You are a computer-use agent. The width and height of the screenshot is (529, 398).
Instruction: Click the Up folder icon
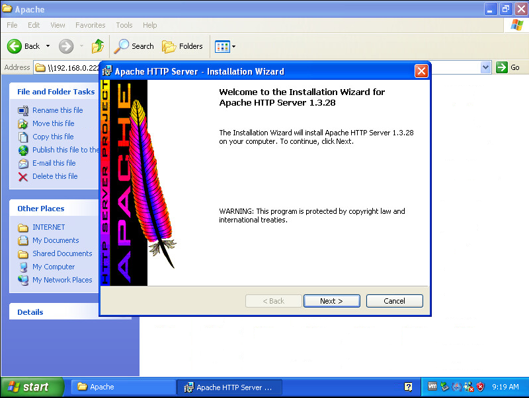pyautogui.click(x=98, y=46)
